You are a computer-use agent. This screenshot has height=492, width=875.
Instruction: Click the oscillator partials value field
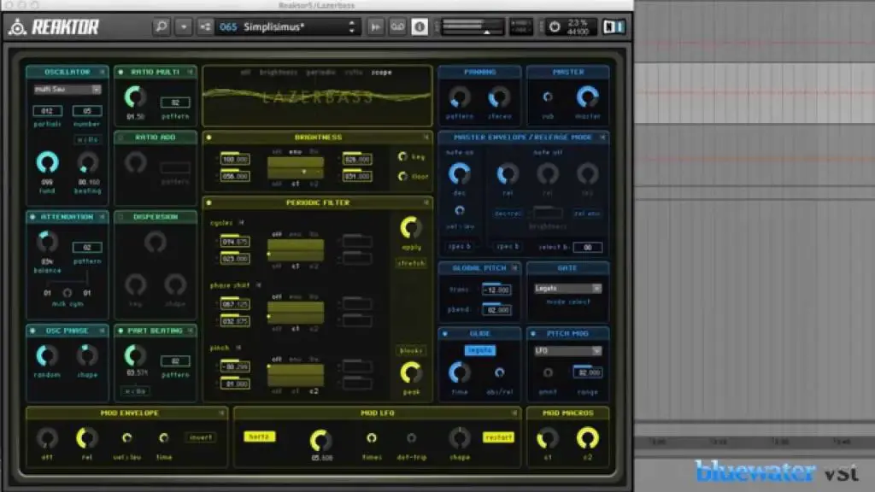click(48, 111)
